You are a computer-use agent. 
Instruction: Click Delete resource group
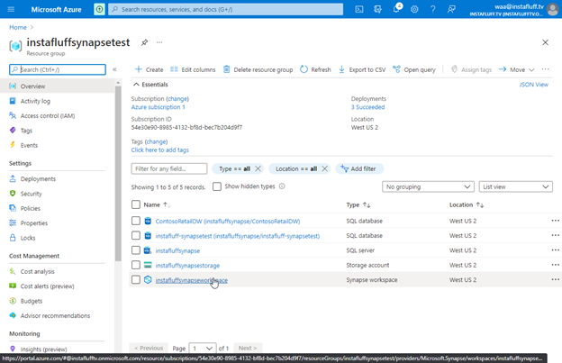258,69
